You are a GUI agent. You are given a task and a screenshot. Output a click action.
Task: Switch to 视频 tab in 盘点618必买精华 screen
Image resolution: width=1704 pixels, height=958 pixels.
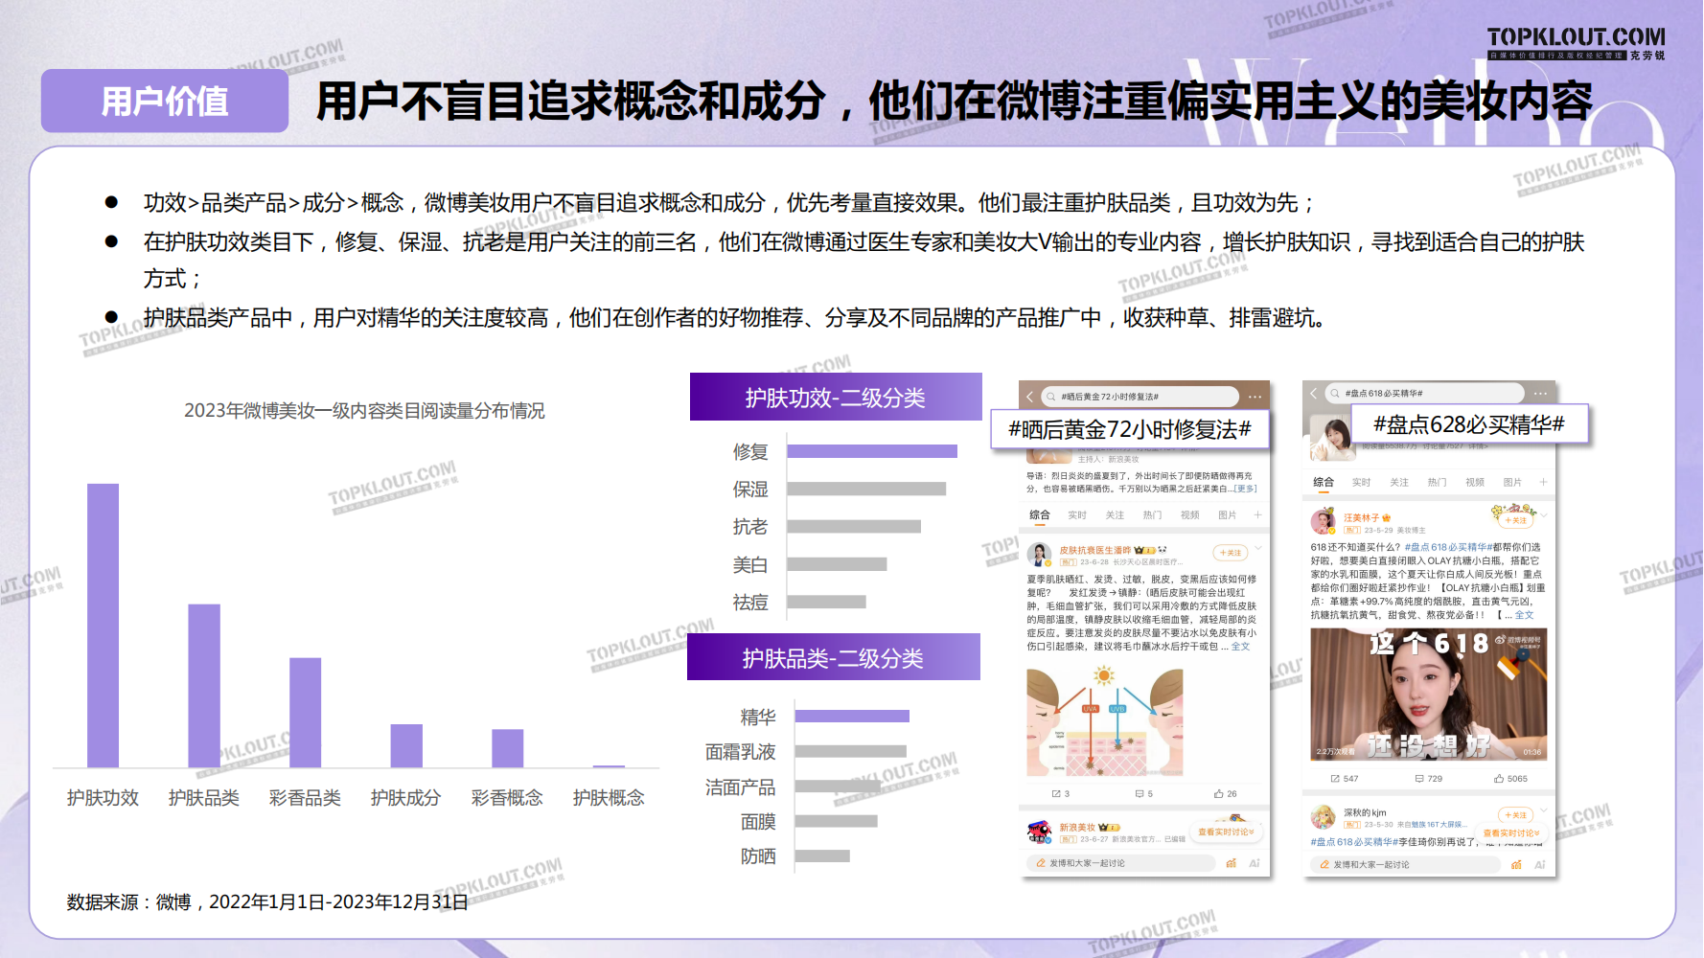pos(1474,482)
